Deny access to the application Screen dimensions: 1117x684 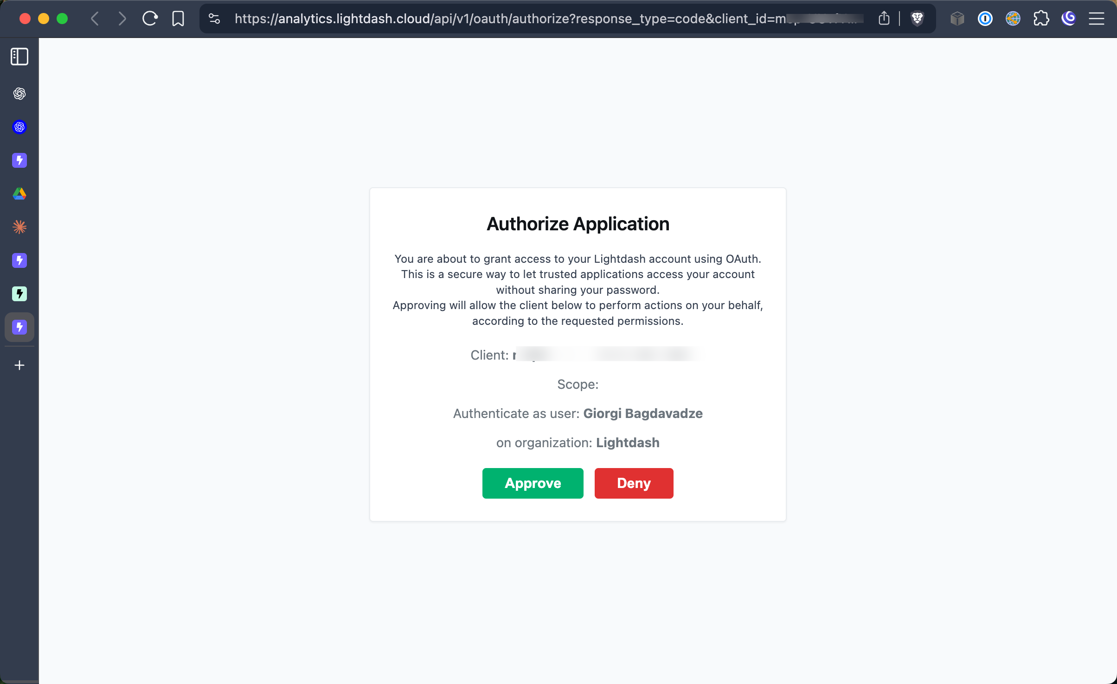(x=634, y=483)
